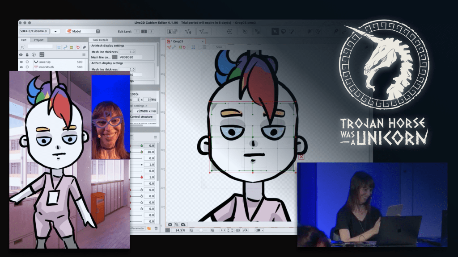Screen dimensions: 458x257
Task: Click the search magnifier in Part panel
Action: click(x=22, y=47)
